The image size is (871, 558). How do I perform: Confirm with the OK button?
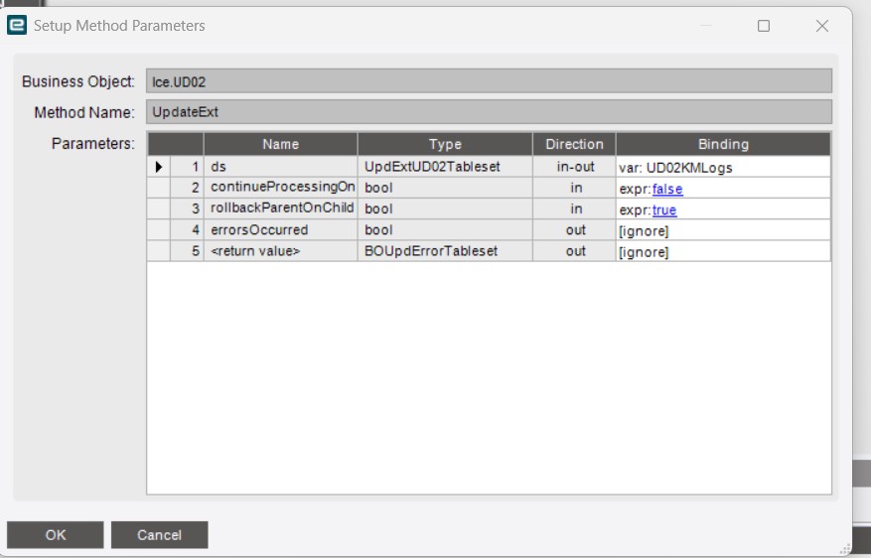pos(55,535)
